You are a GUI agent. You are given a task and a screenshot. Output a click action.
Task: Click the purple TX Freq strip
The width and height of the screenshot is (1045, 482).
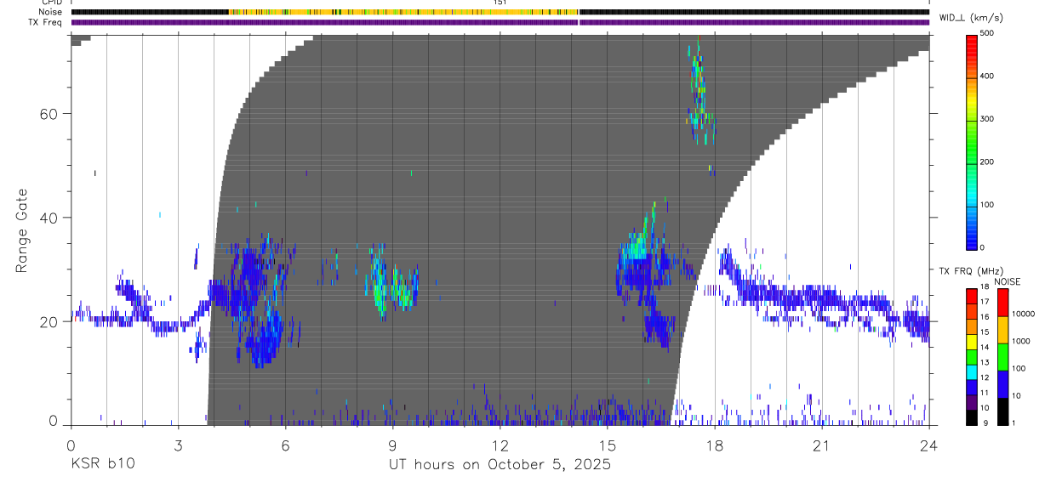(500, 22)
